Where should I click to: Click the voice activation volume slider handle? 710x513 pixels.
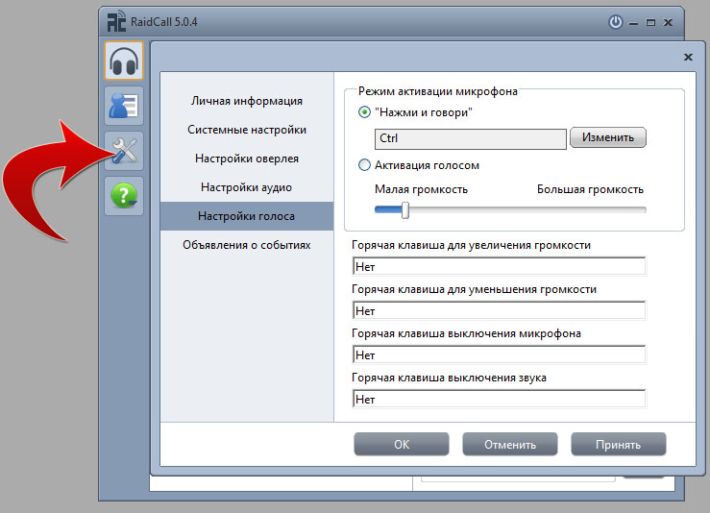405,210
